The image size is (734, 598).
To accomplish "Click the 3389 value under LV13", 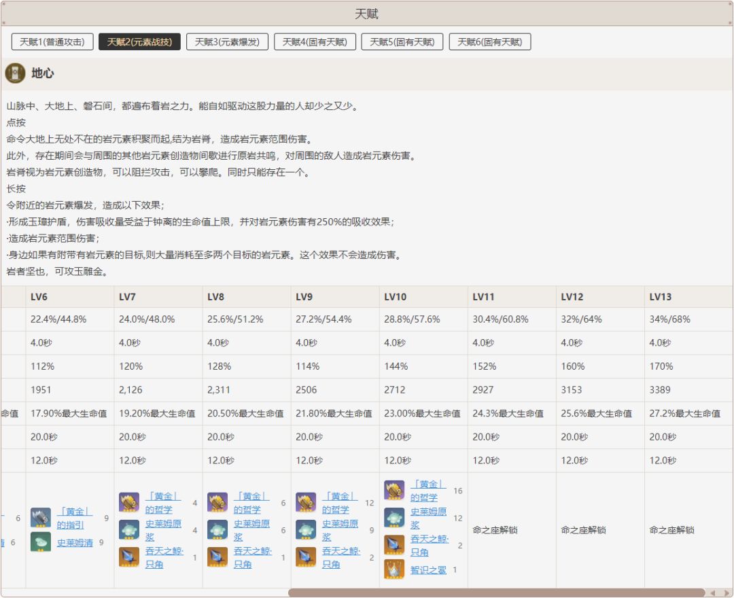I will click(659, 390).
